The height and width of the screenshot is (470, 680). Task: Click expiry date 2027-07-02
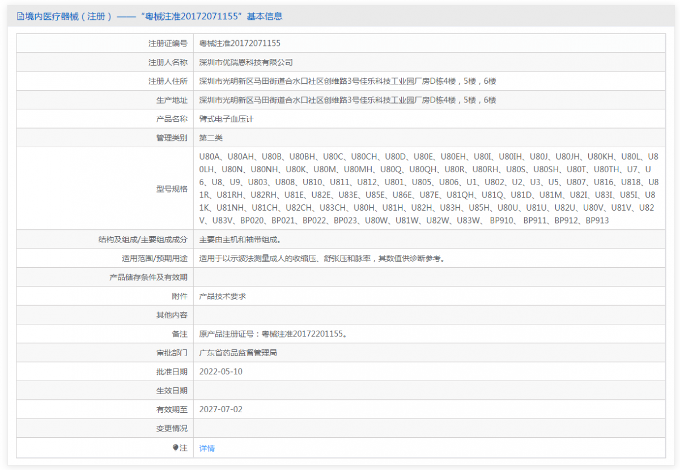(221, 409)
